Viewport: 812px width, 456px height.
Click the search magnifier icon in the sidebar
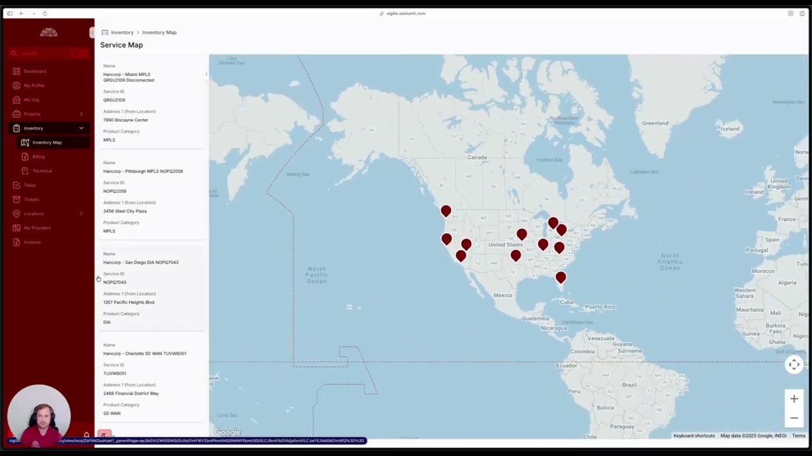coord(14,53)
